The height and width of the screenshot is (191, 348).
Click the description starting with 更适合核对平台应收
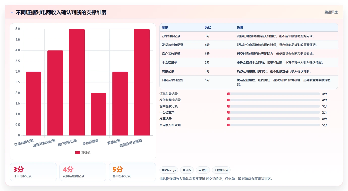point(280,62)
